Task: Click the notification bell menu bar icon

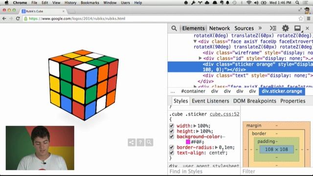Action: tap(227, 2)
